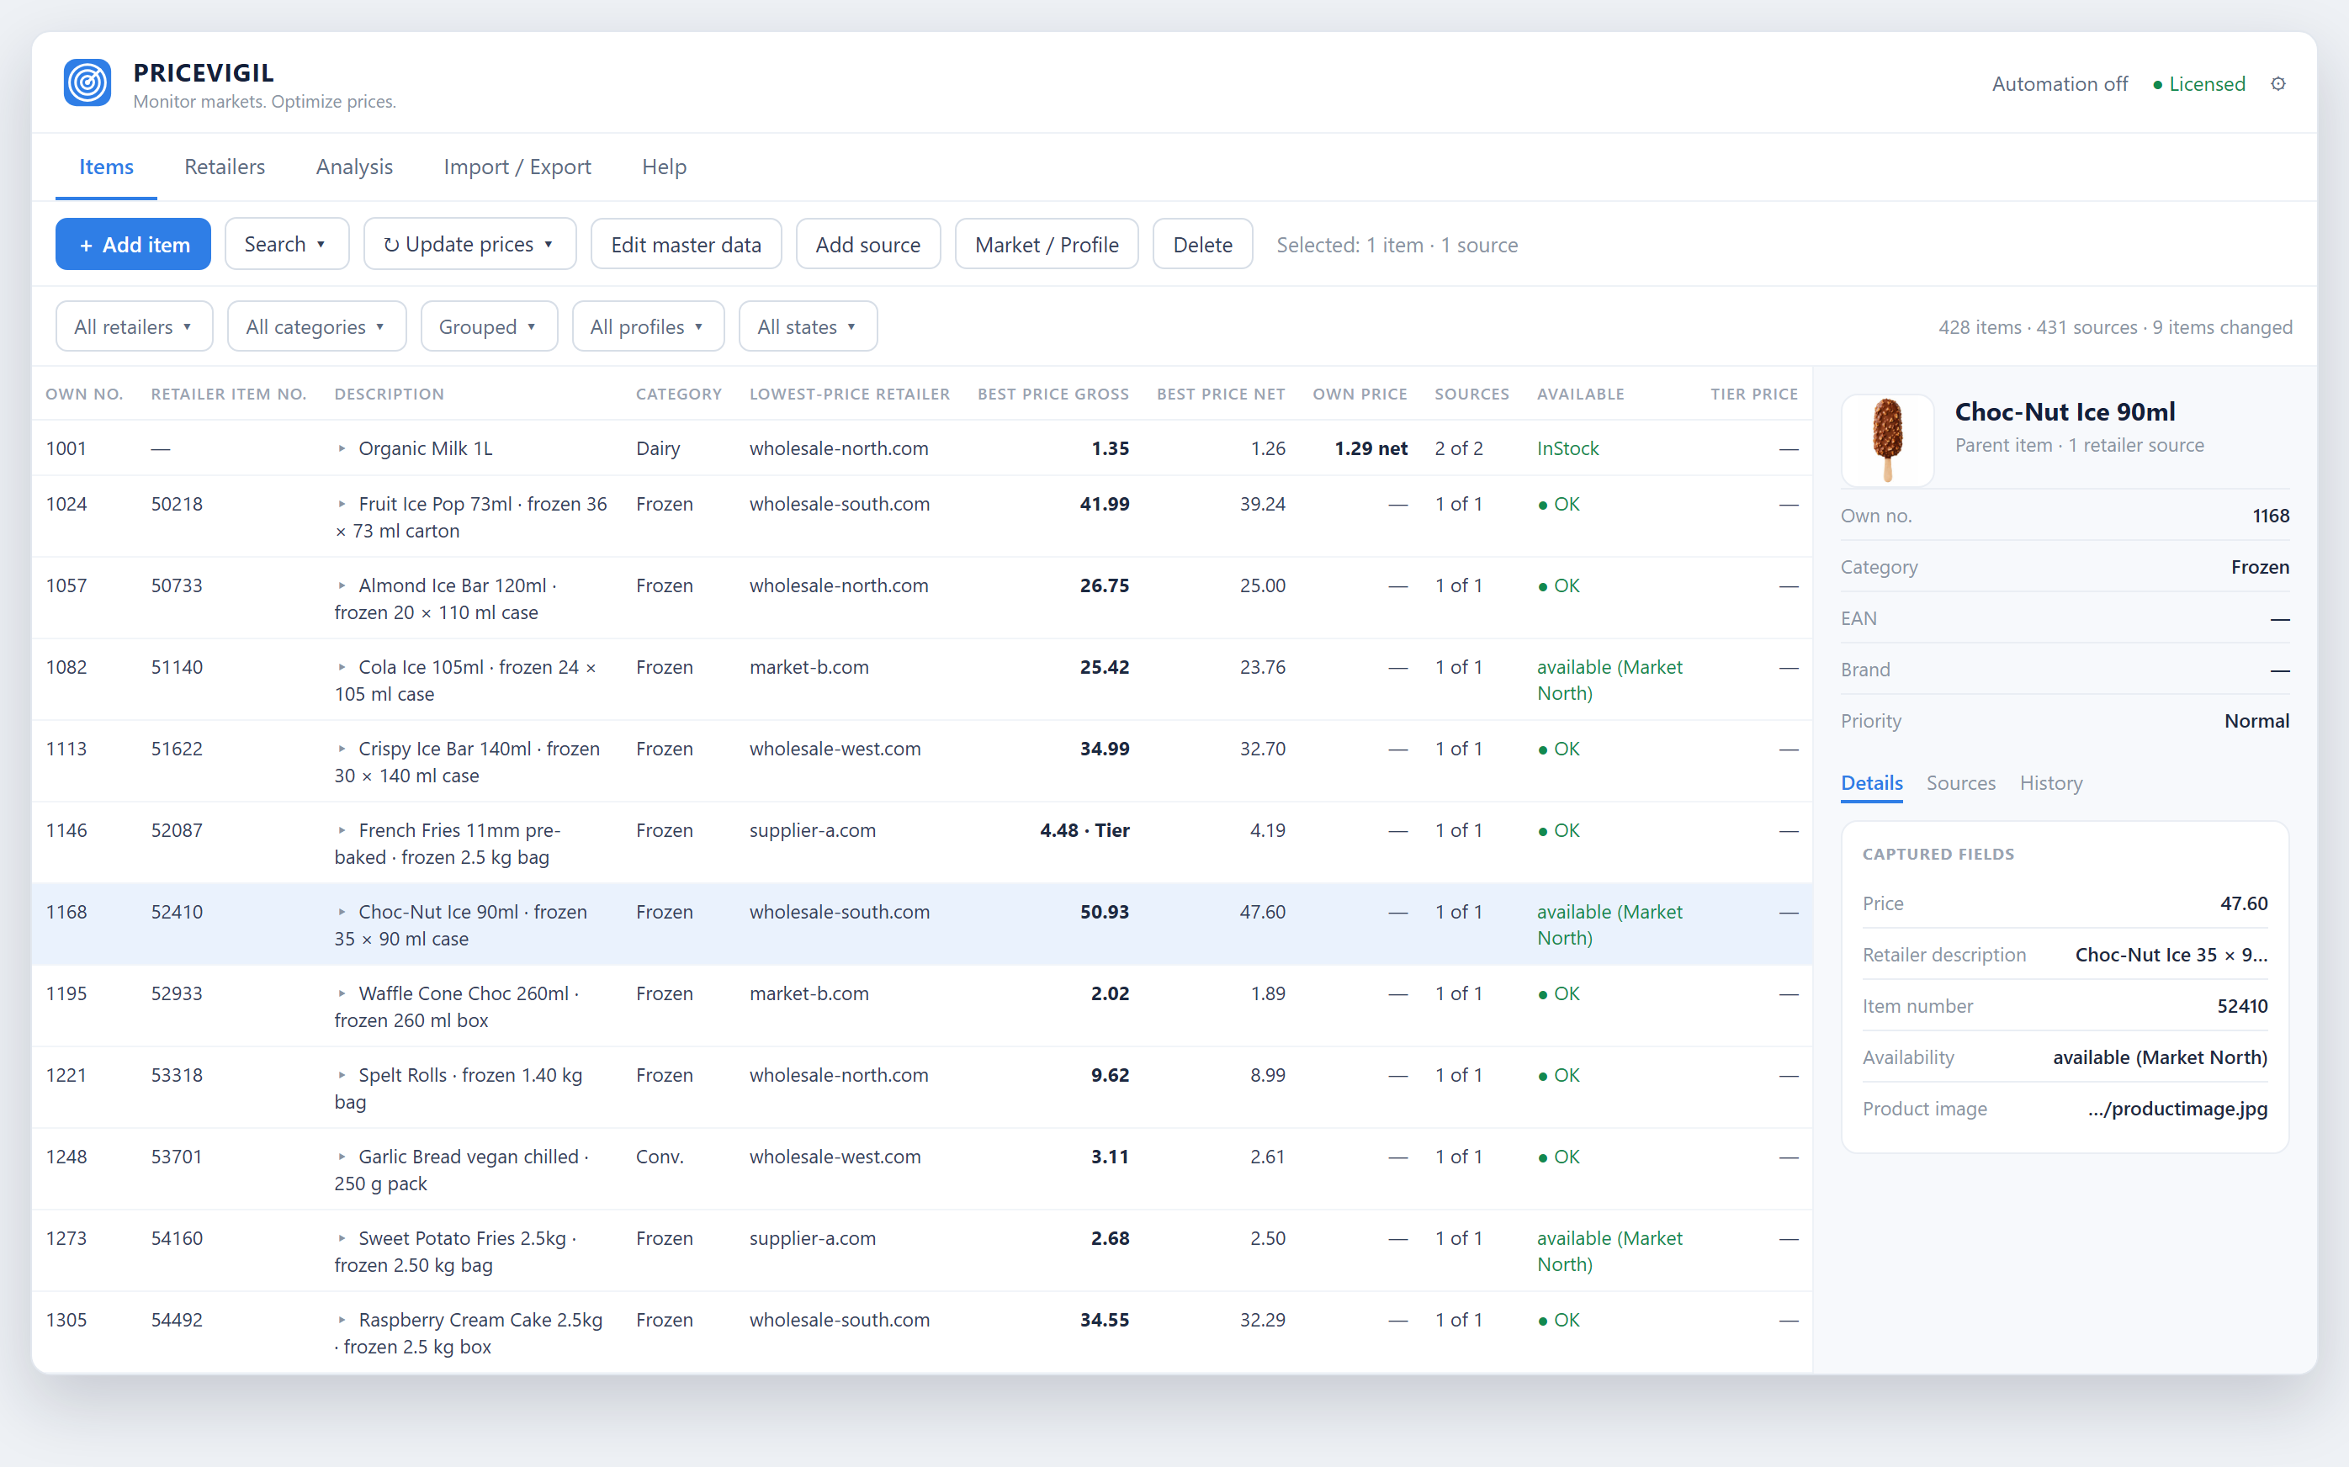Show the Sources tab in detail panel

tap(1960, 783)
